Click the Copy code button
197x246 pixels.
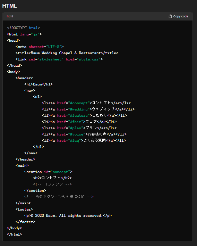pyautogui.click(x=179, y=16)
